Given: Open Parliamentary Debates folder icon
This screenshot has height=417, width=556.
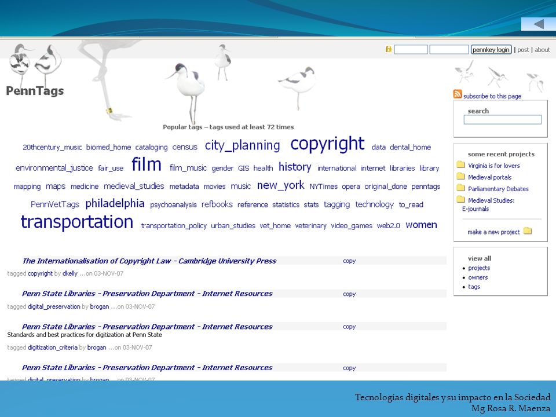Looking at the screenshot, I should (x=460, y=188).
